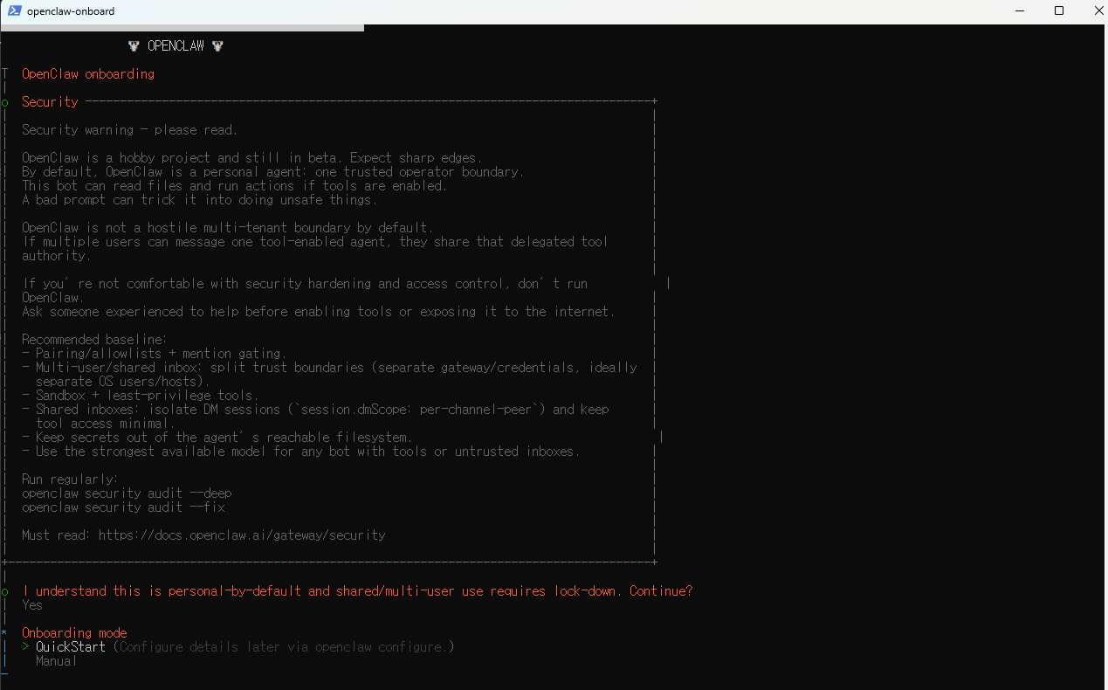Click 'Security warning - please read.' line

pyautogui.click(x=129, y=130)
